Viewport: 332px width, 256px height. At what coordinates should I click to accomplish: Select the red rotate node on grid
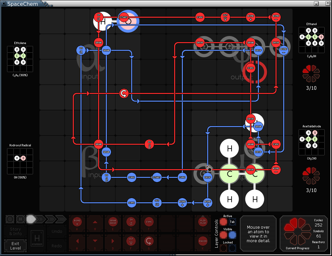click(124, 93)
